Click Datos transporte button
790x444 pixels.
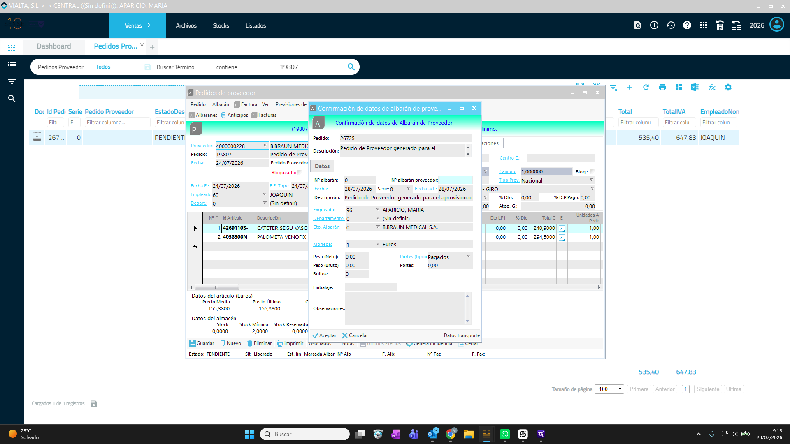[x=462, y=335]
